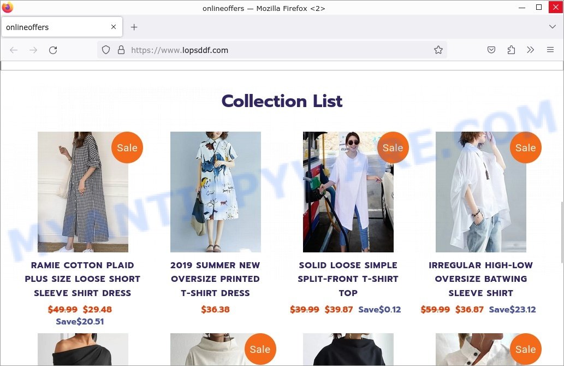Screen dimensions: 564x366
Task: Open the list all tabs dropdown
Action: 553,26
